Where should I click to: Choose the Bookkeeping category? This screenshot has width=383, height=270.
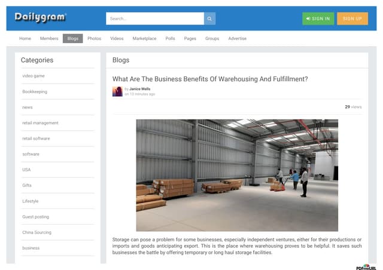click(x=35, y=92)
